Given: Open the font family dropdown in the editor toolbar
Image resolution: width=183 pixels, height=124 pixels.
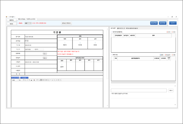Looking at the screenshot, I should click(15, 80).
